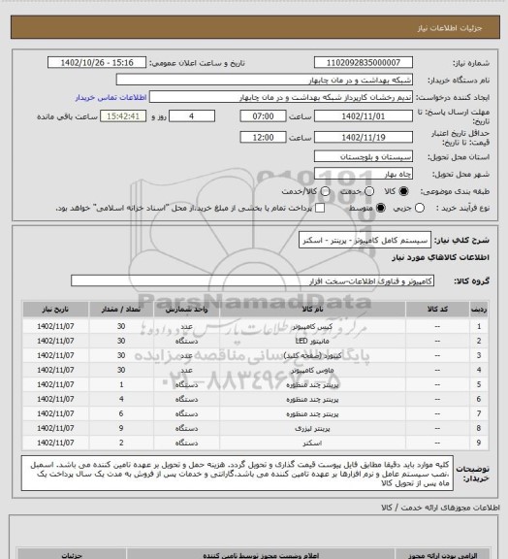The width and height of the screenshot is (508, 559).
Task: Select the کیبورد (صفحه کلید) item name
Action: (x=312, y=356)
